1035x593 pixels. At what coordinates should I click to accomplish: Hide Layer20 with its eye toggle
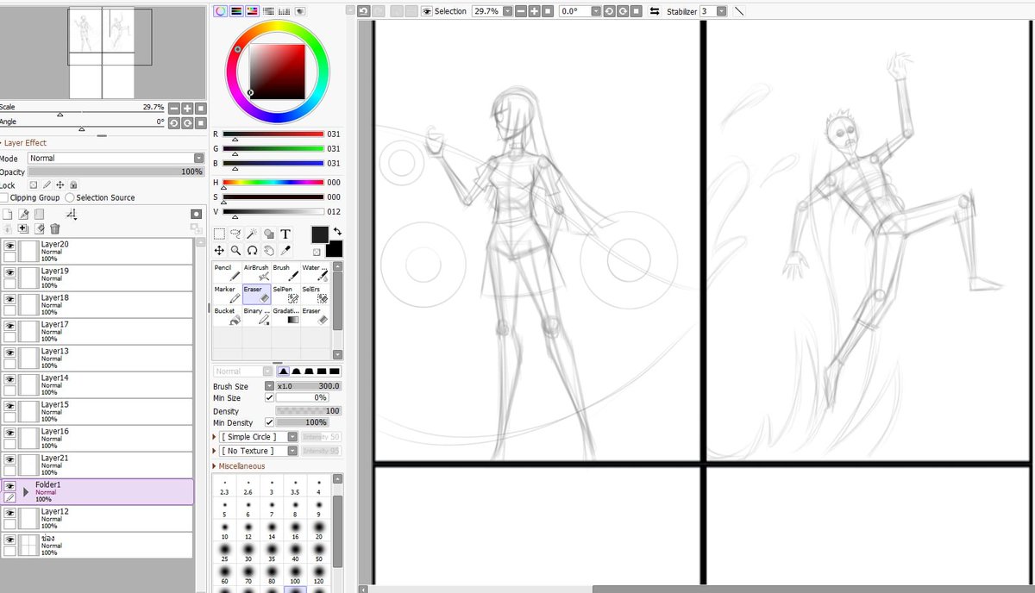(x=9, y=246)
